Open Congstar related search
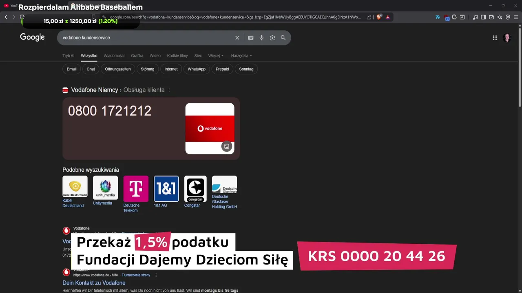 (x=195, y=192)
